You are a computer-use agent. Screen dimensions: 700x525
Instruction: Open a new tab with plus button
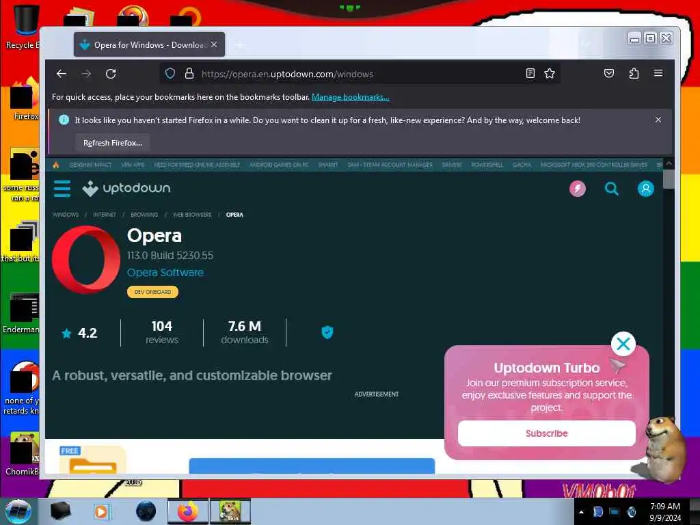240,45
